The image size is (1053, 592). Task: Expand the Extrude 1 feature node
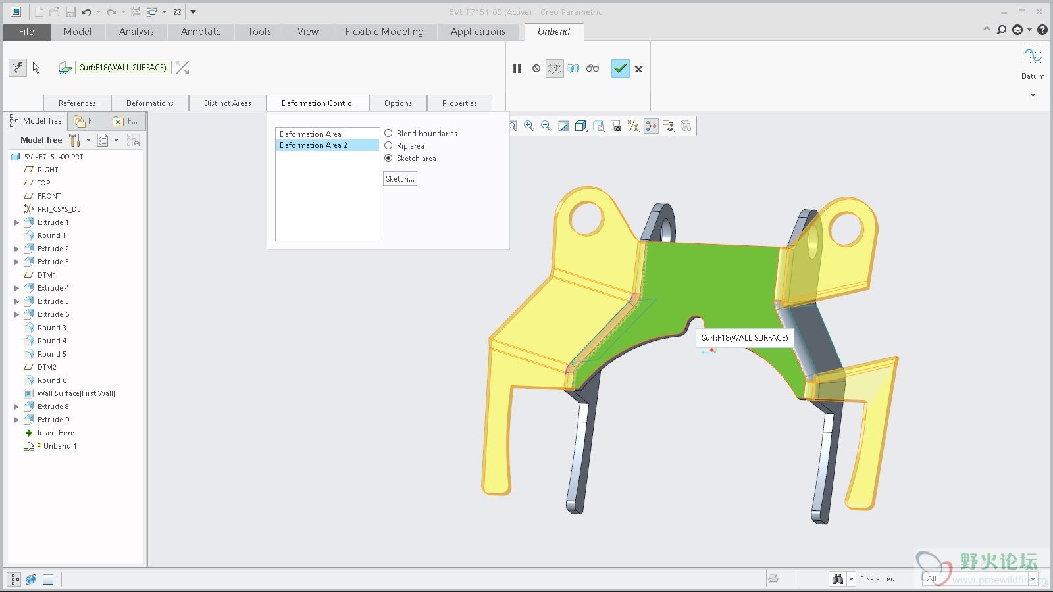coord(17,222)
